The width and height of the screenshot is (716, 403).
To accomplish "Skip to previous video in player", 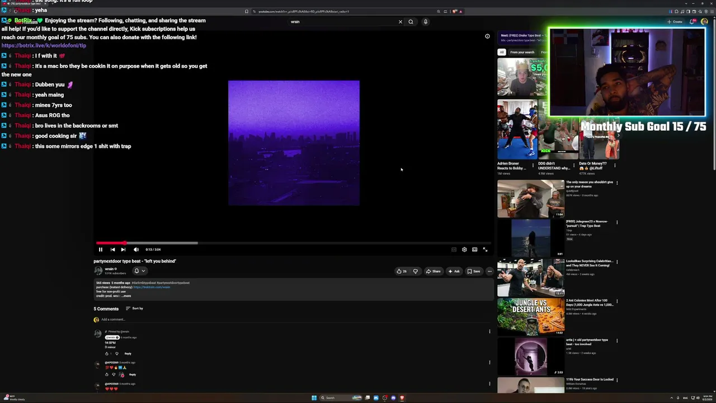I will (x=112, y=250).
